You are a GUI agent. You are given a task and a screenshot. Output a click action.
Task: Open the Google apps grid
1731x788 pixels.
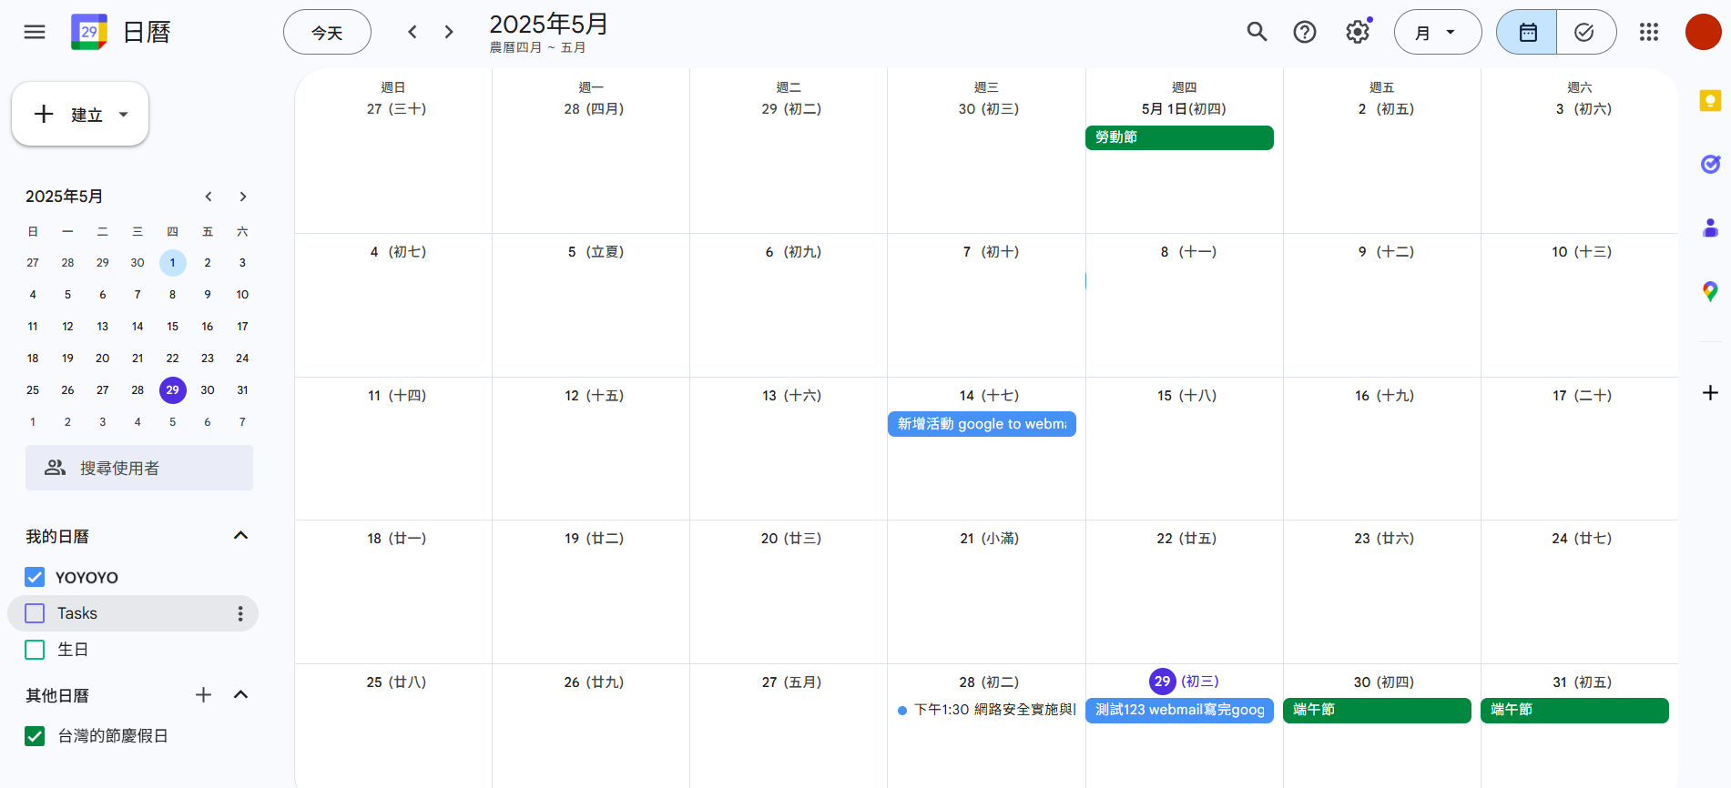click(1648, 33)
